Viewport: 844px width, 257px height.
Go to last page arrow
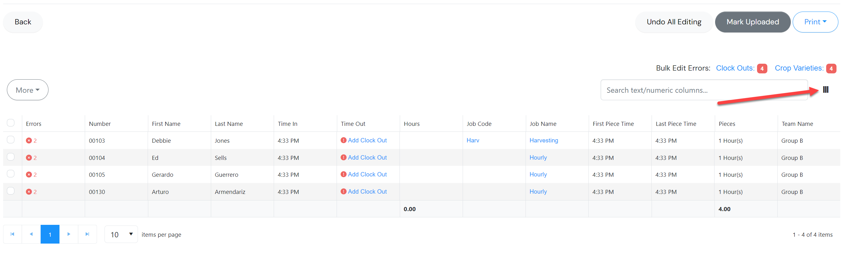pyautogui.click(x=88, y=234)
